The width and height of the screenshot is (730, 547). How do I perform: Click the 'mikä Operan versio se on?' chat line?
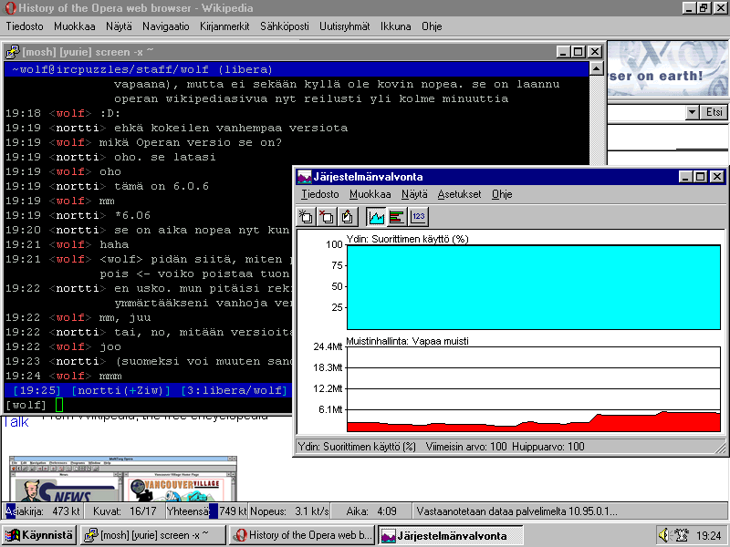(x=191, y=142)
